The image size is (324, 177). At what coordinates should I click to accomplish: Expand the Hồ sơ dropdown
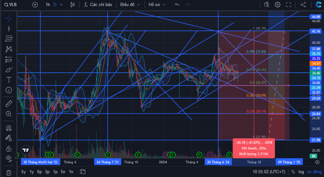coord(157,4)
